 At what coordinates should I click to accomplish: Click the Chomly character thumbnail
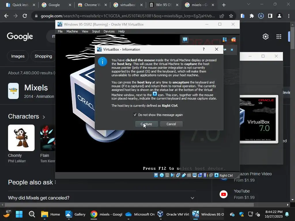(21, 138)
